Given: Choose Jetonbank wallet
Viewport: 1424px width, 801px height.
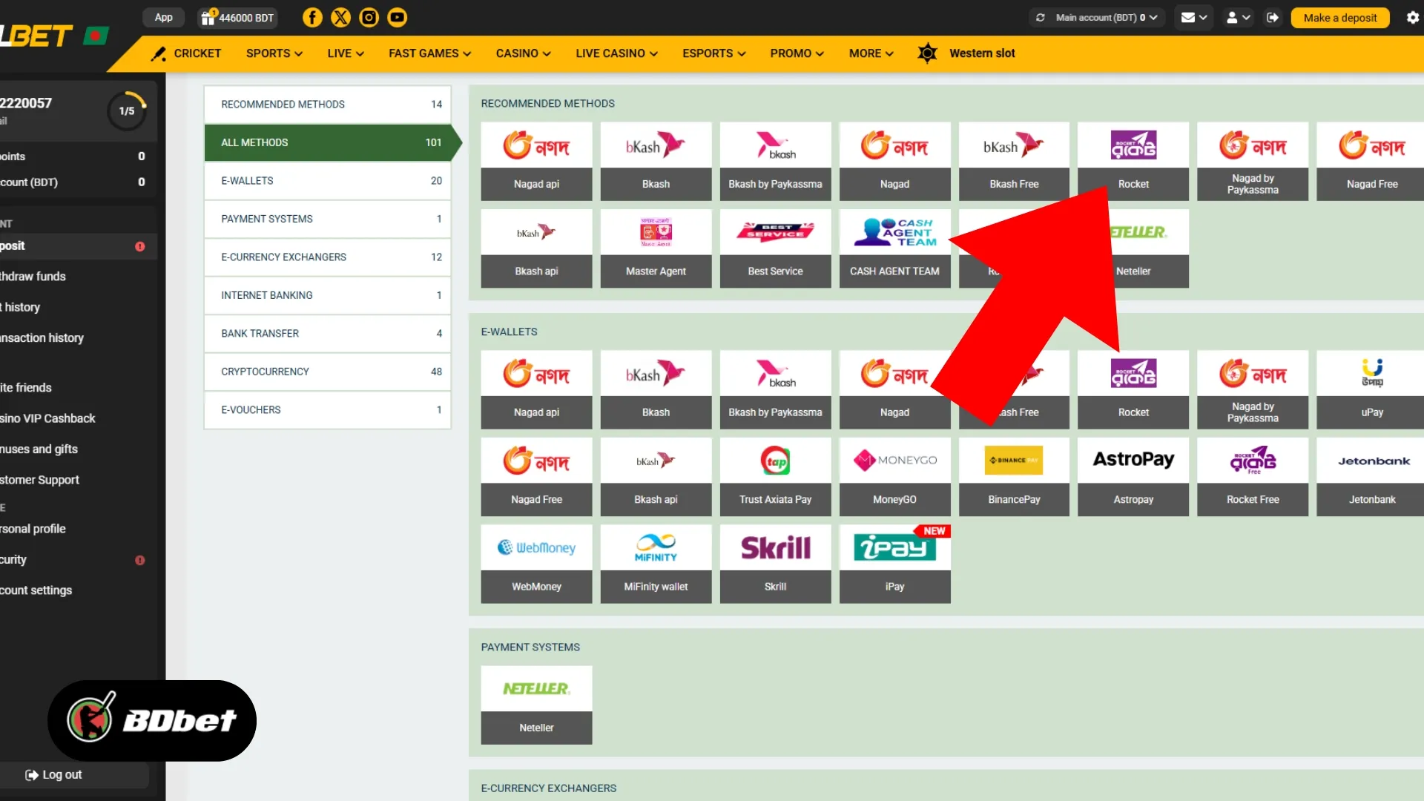Looking at the screenshot, I should pyautogui.click(x=1372, y=477).
